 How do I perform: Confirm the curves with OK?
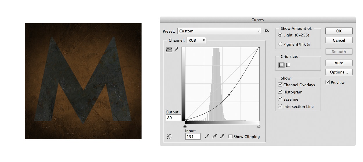point(339,31)
